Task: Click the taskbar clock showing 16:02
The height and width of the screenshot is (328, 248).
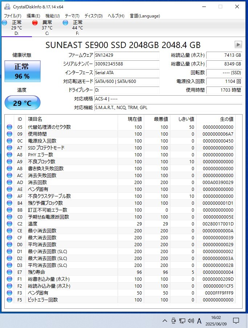Action: [x=216, y=321]
